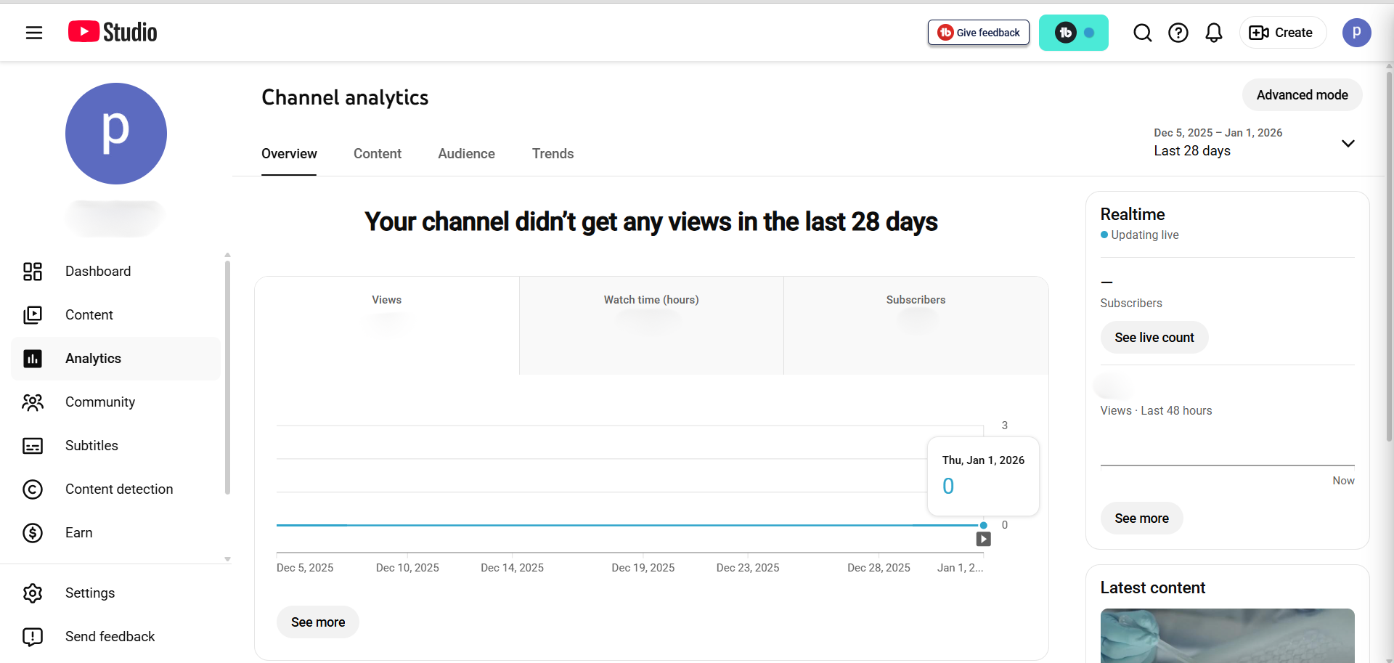Click the sidebar scroll-down arrow
1394x663 pixels.
click(x=227, y=559)
